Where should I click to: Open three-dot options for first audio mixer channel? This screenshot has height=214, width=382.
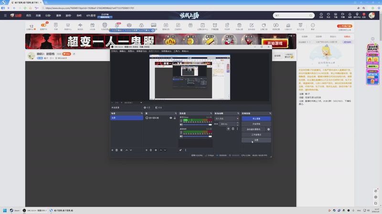coord(181,121)
